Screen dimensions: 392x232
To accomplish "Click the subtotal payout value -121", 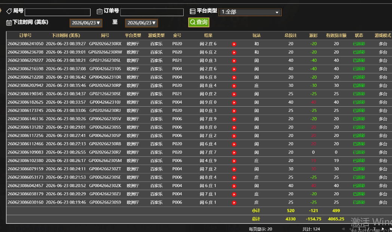I will point(313,211).
